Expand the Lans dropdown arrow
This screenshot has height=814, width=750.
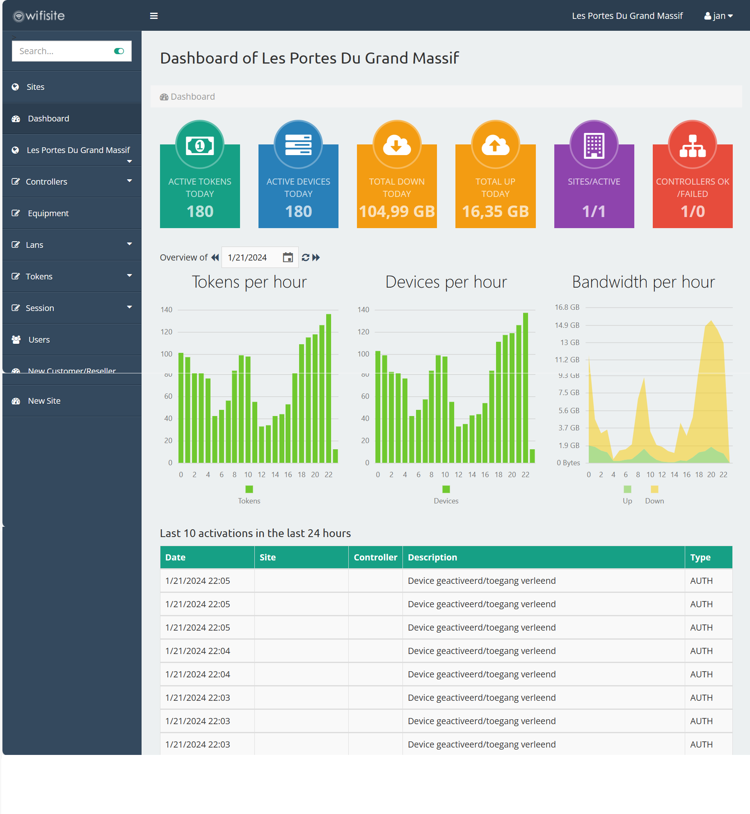click(130, 244)
